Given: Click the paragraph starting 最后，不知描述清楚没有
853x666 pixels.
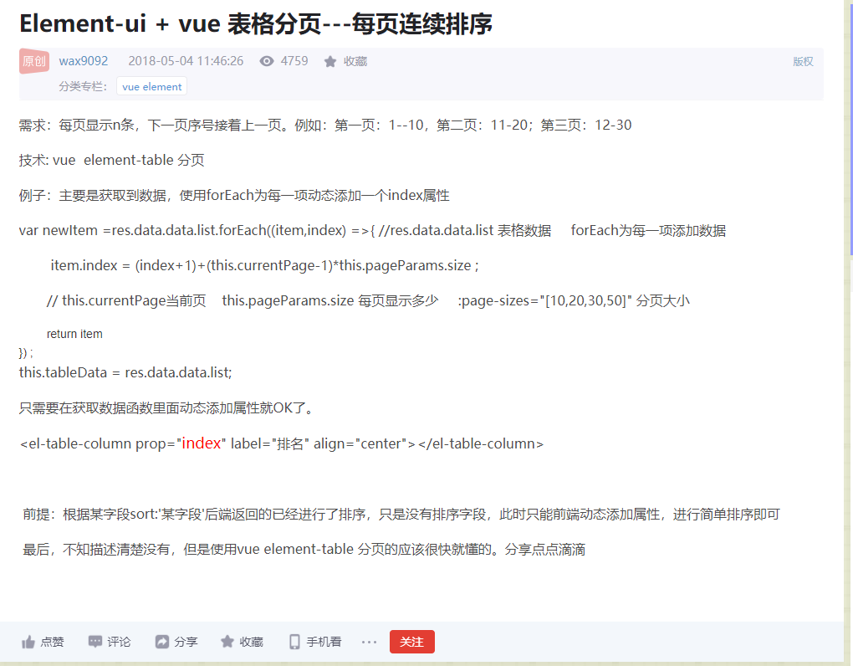Looking at the screenshot, I should click(304, 550).
